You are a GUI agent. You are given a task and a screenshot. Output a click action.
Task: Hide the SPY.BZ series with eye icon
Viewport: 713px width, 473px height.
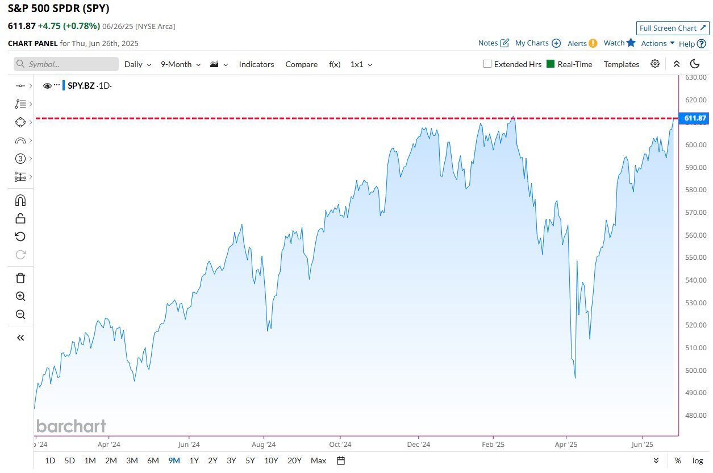point(47,85)
